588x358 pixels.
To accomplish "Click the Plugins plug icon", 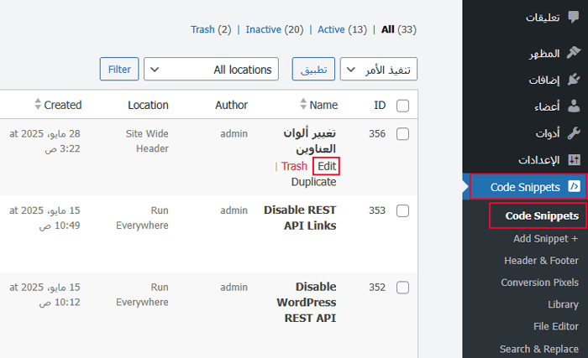I will coord(574,80).
